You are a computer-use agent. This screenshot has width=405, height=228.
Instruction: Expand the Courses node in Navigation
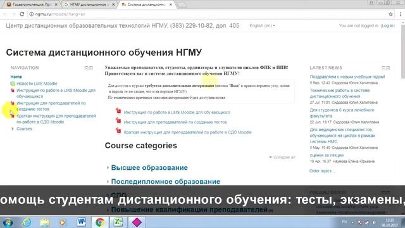[x=13, y=129]
